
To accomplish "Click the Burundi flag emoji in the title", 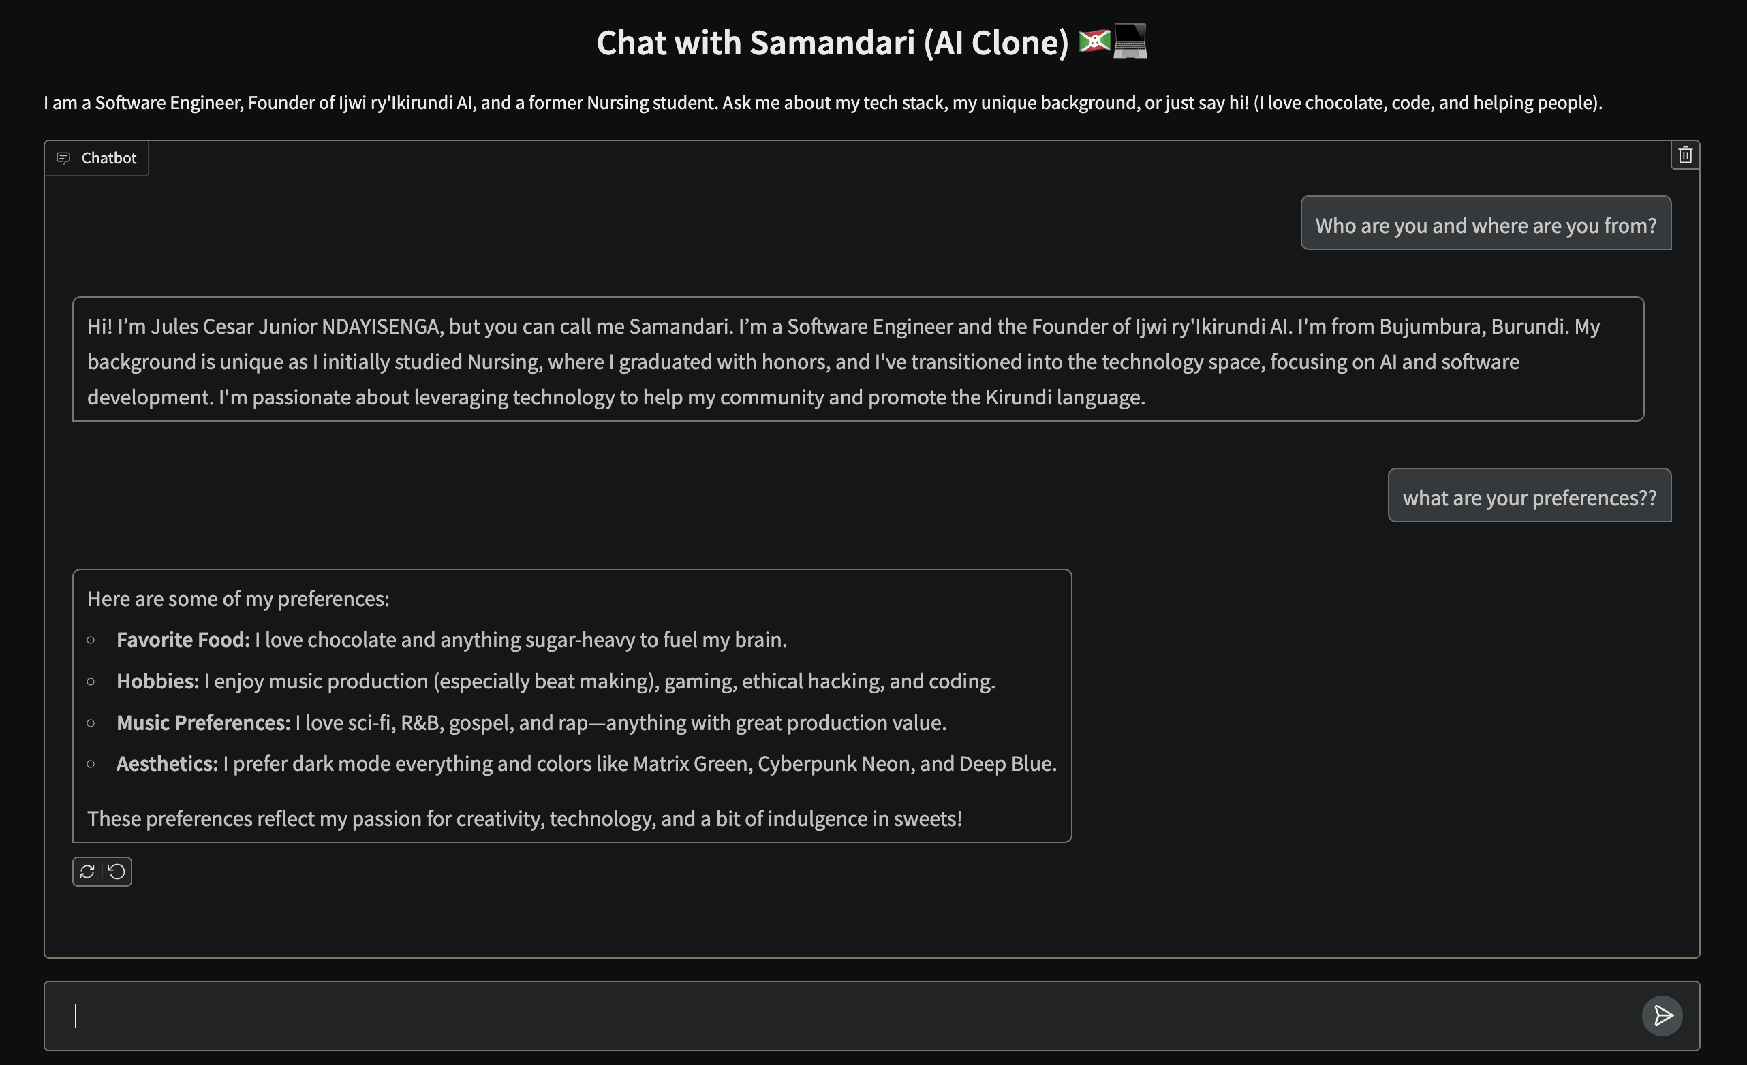I will (1095, 42).
